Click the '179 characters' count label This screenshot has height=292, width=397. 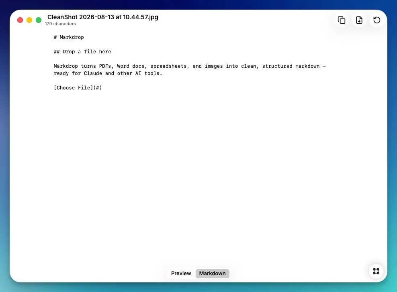pyautogui.click(x=61, y=24)
